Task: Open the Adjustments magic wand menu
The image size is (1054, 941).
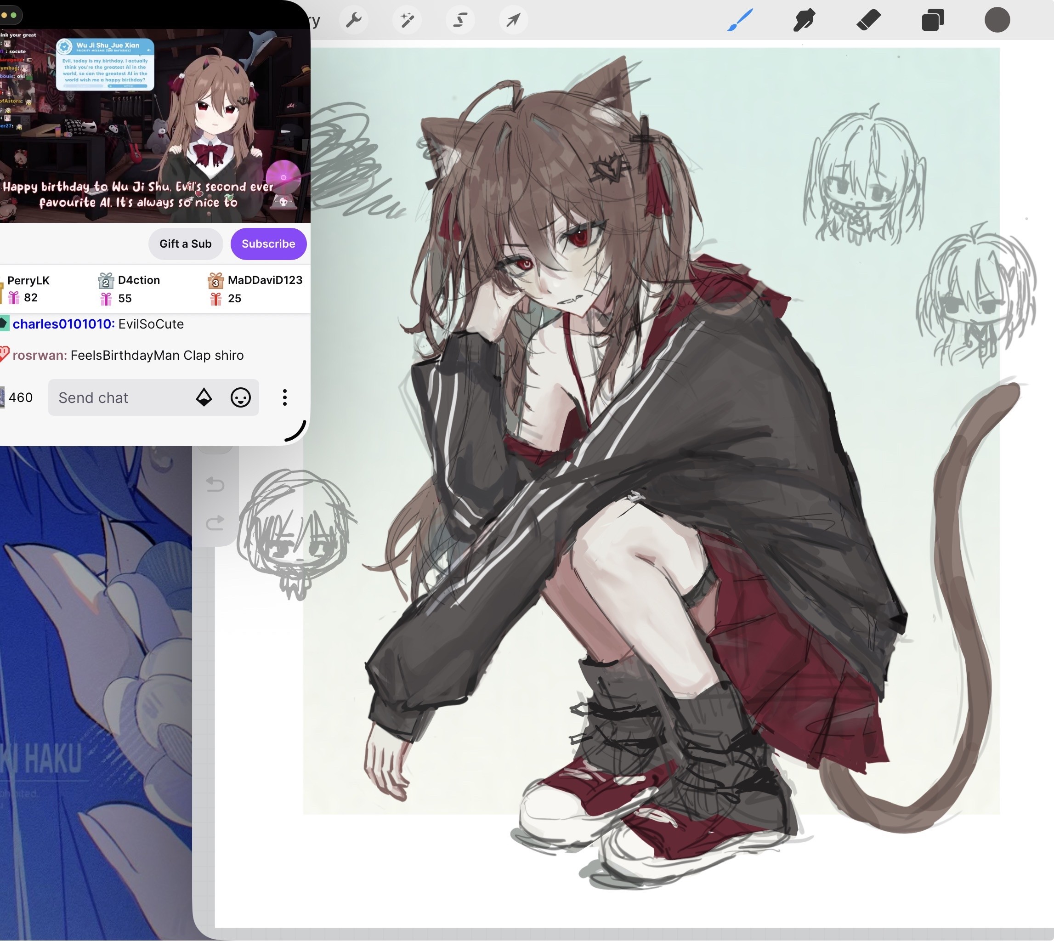Action: pyautogui.click(x=408, y=20)
